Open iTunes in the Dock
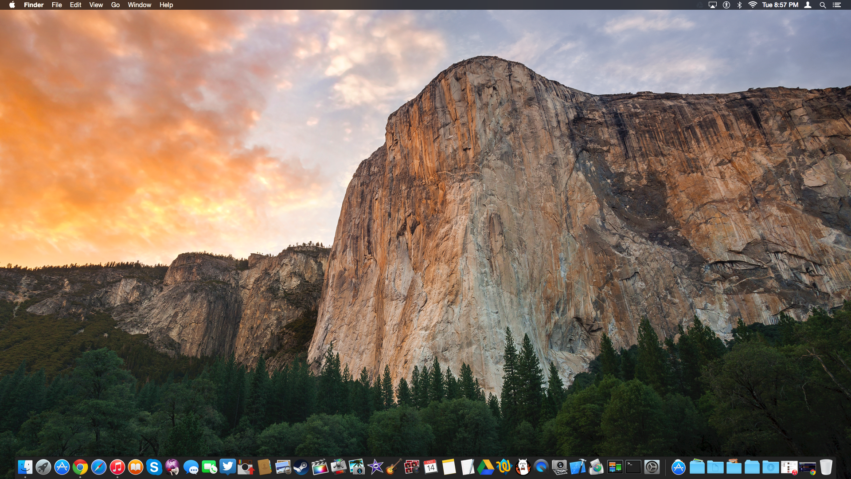851x479 pixels. [117, 467]
